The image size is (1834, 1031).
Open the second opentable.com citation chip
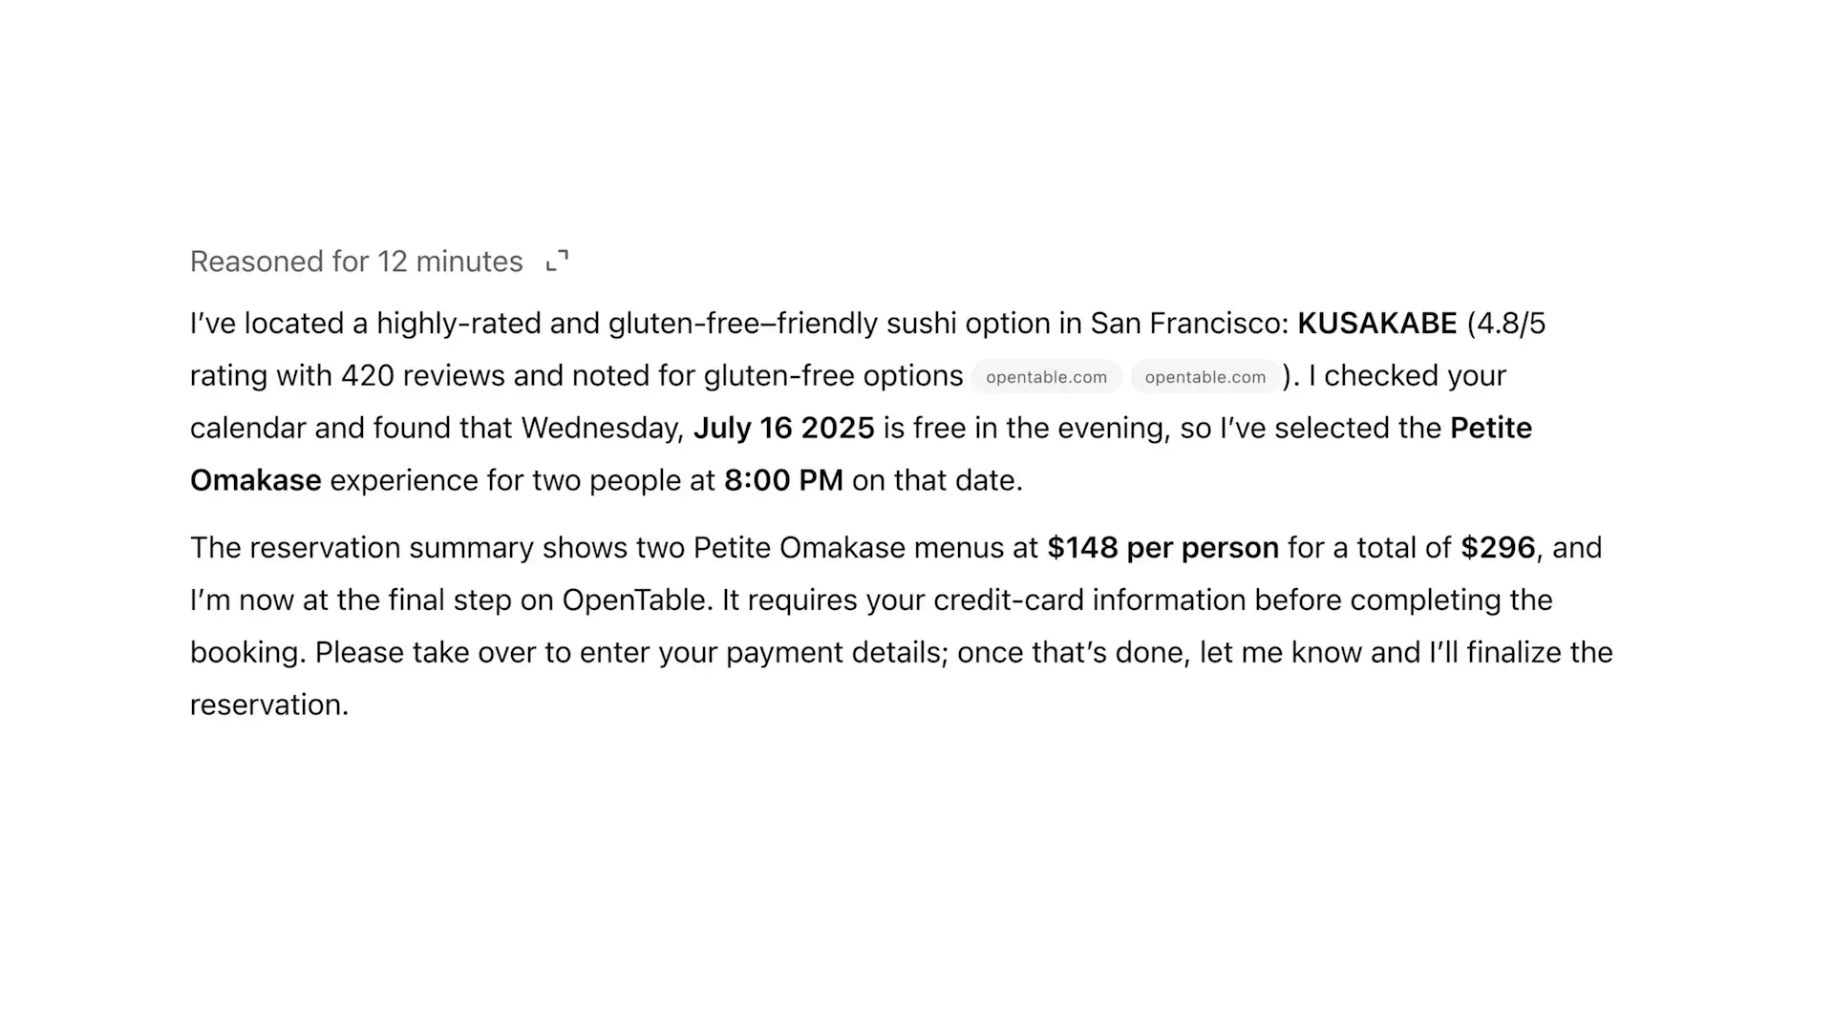point(1205,377)
